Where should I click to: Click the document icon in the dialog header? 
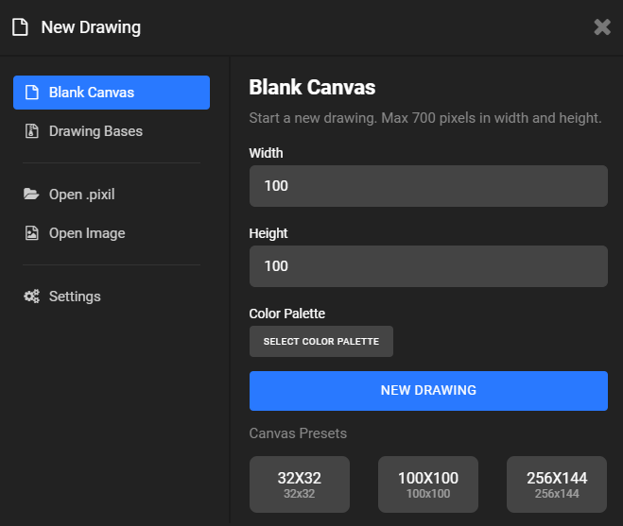tap(20, 27)
